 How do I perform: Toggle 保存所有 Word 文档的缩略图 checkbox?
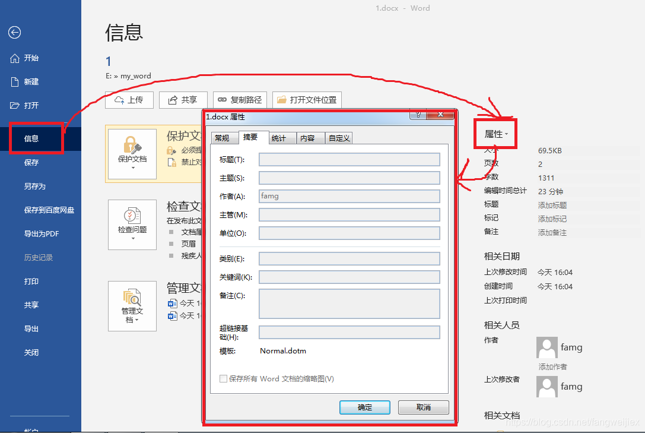coord(223,379)
